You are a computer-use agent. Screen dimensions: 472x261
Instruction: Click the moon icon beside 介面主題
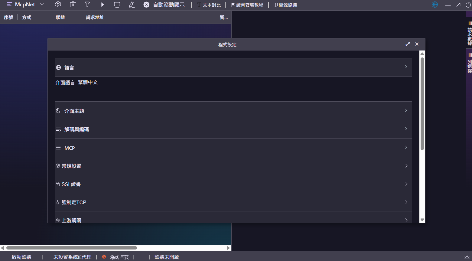pos(58,111)
